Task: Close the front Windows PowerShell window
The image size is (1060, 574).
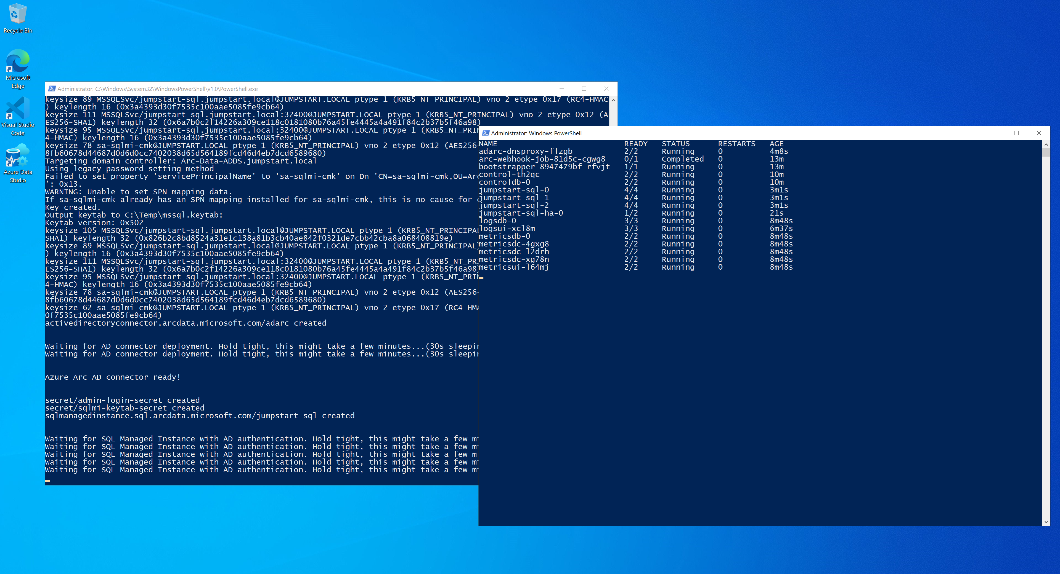Action: click(x=1038, y=133)
